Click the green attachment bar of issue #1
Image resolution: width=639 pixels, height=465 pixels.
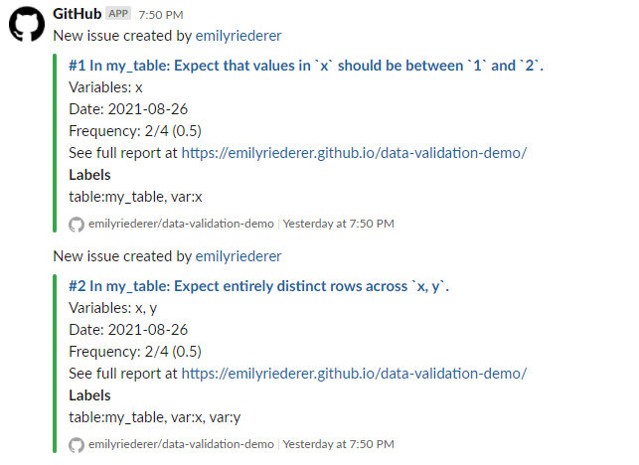click(55, 143)
